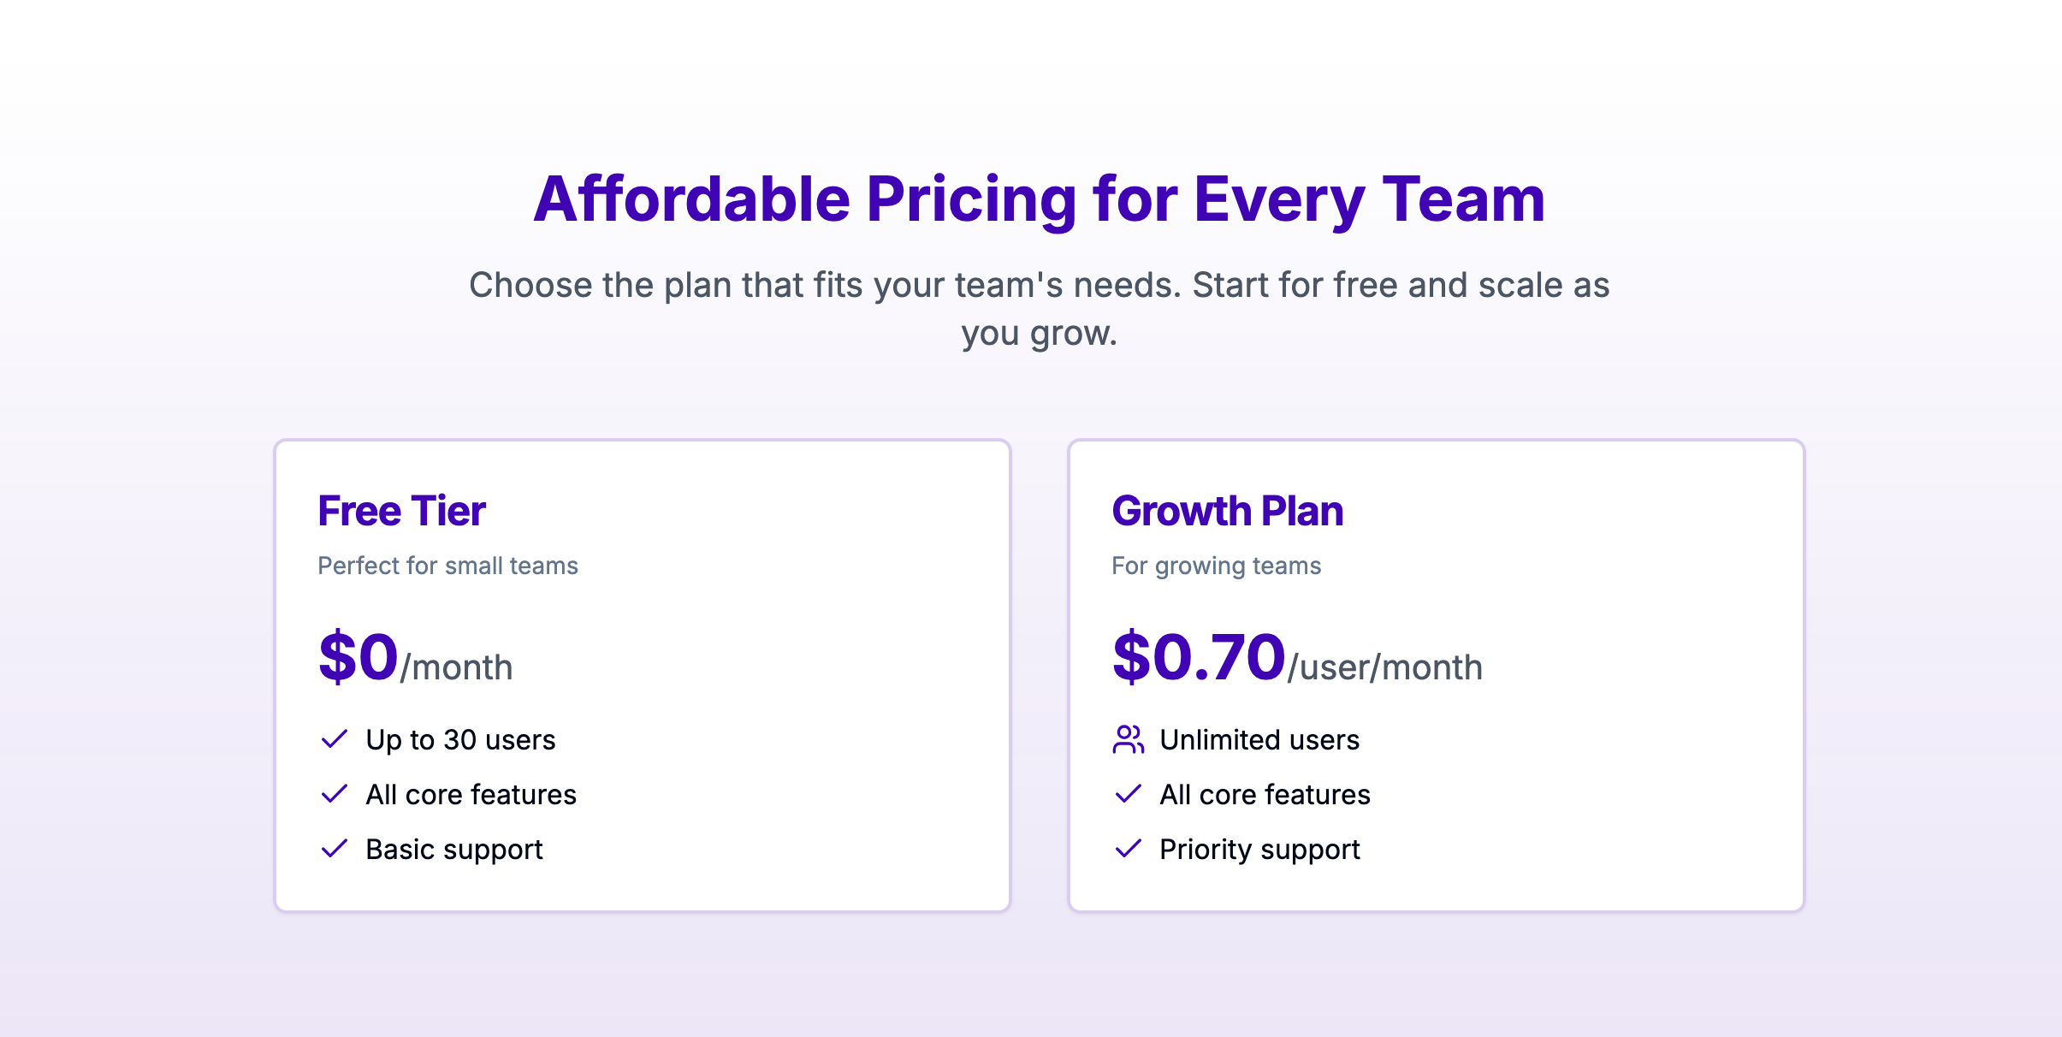Click the checkmark next to Priority support

pos(1129,848)
